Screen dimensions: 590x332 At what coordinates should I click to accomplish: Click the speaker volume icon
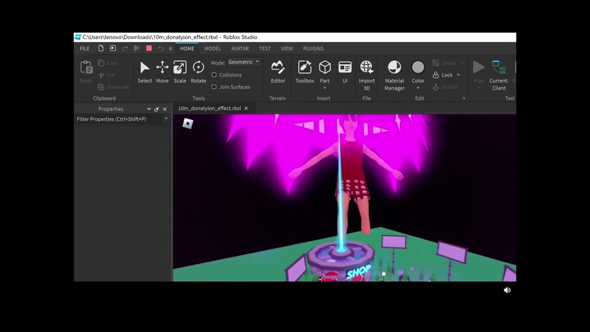[x=507, y=290]
